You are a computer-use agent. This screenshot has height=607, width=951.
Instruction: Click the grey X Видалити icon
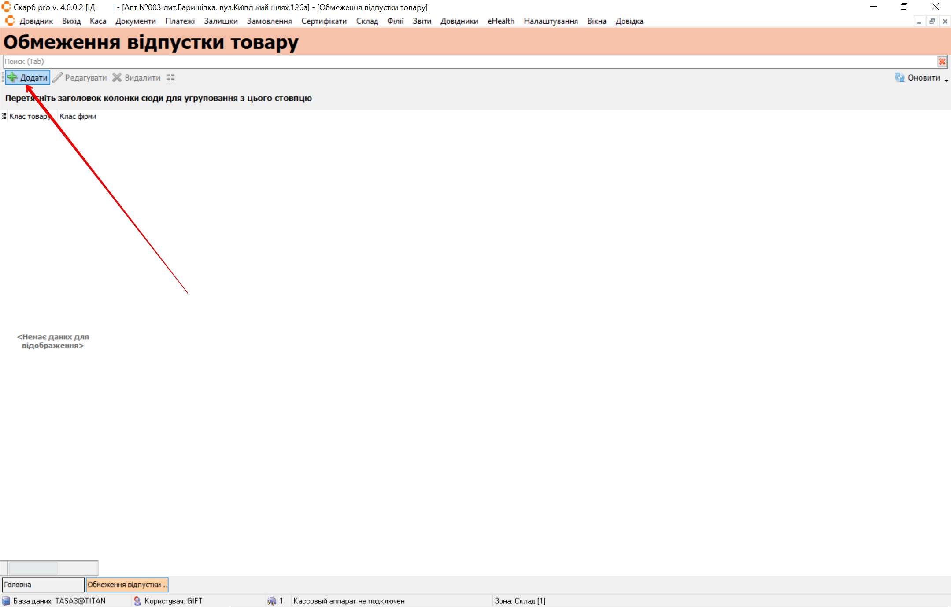point(117,77)
